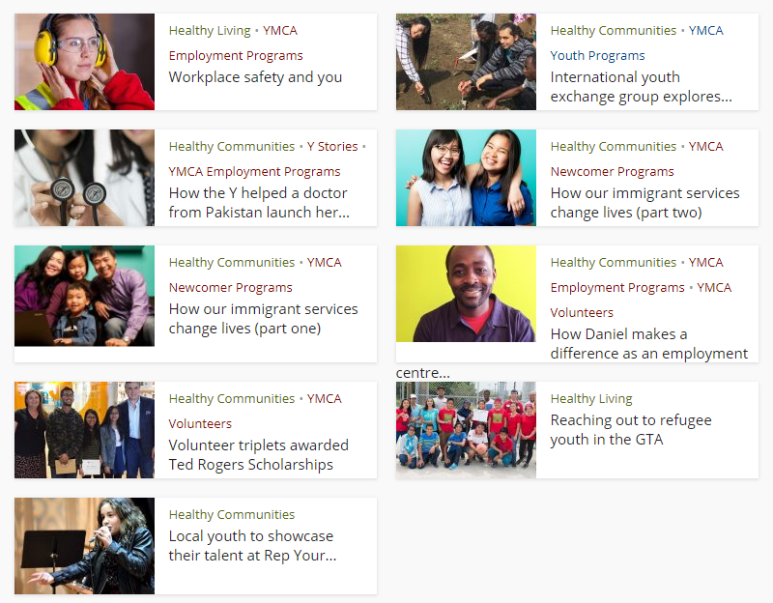Click the family on couch thumbnail

pos(84,296)
